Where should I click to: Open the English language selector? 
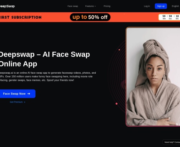point(175,6)
